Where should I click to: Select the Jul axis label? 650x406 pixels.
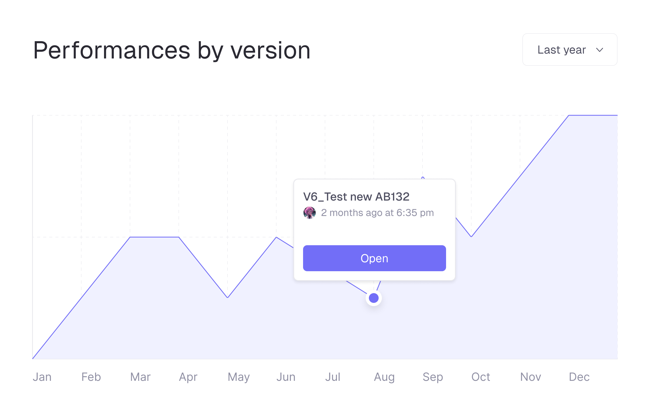point(333,377)
